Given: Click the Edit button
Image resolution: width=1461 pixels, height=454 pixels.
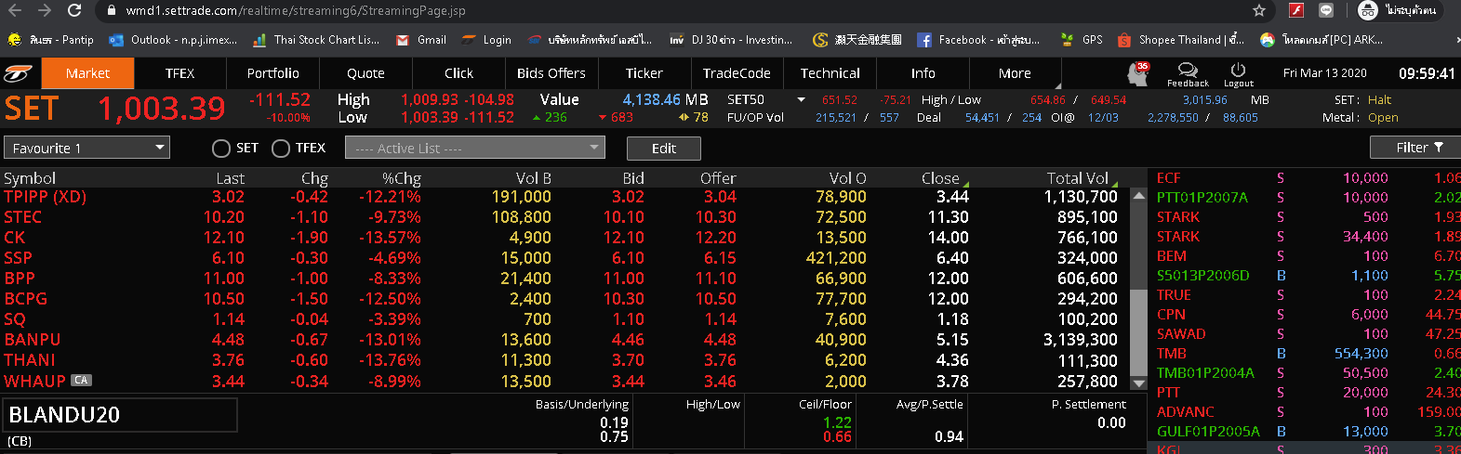Looking at the screenshot, I should pyautogui.click(x=664, y=149).
